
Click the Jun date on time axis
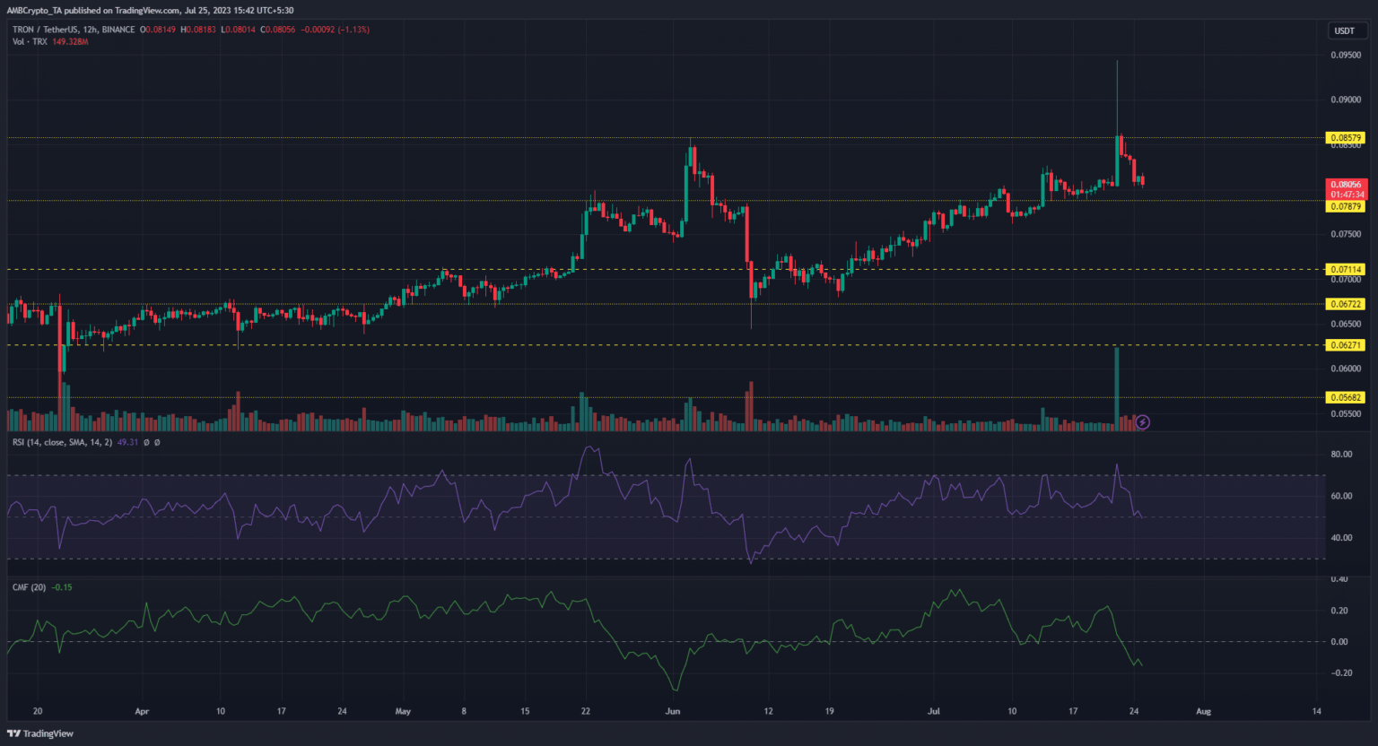[x=673, y=711]
